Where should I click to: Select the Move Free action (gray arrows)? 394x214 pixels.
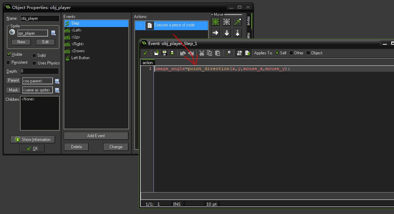(227, 22)
